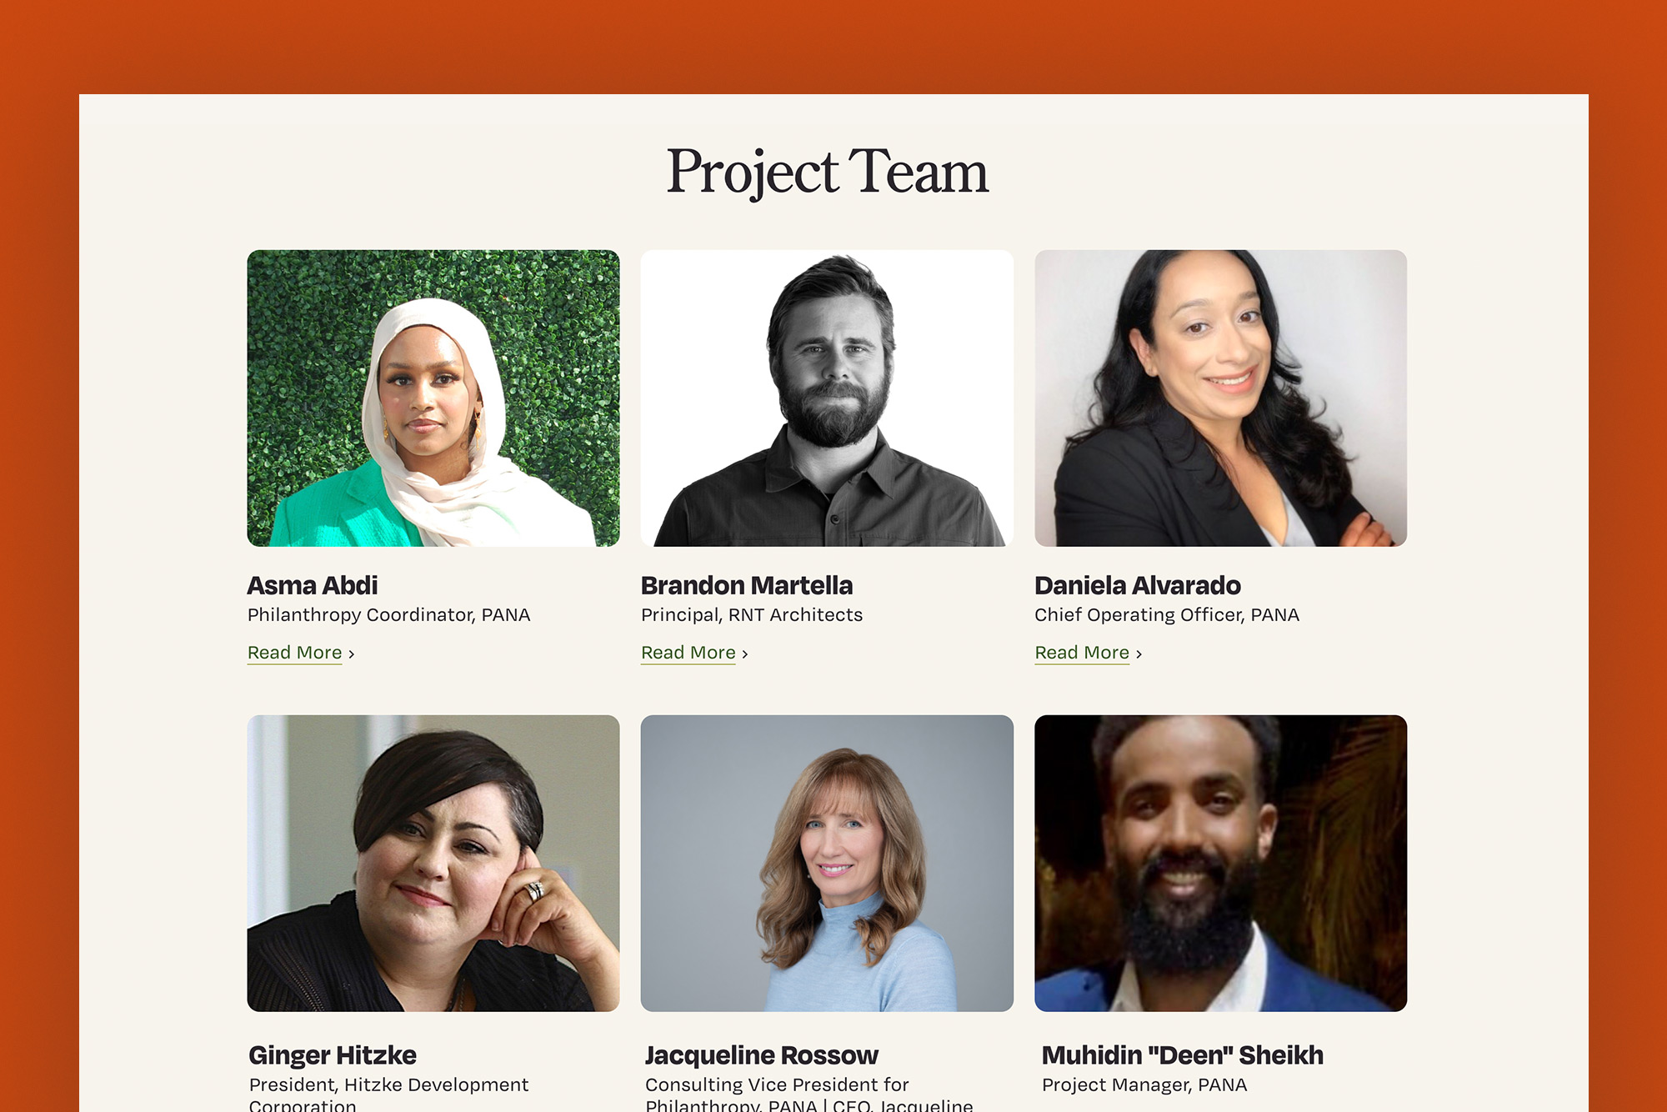
Task: Click Read More under Daniela Alvarado
Action: pyautogui.click(x=1082, y=653)
